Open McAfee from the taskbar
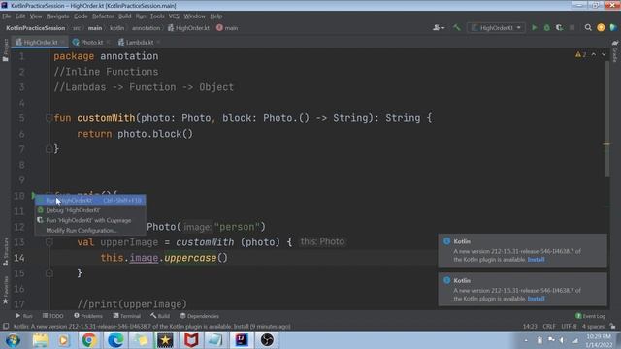Image resolution: width=621 pixels, height=349 pixels. (191, 340)
